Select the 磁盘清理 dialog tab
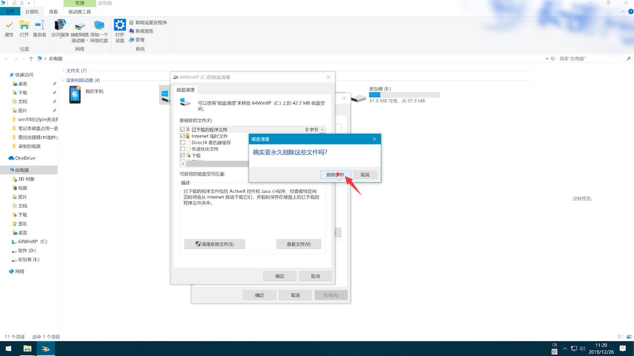The width and height of the screenshot is (634, 356). [186, 90]
